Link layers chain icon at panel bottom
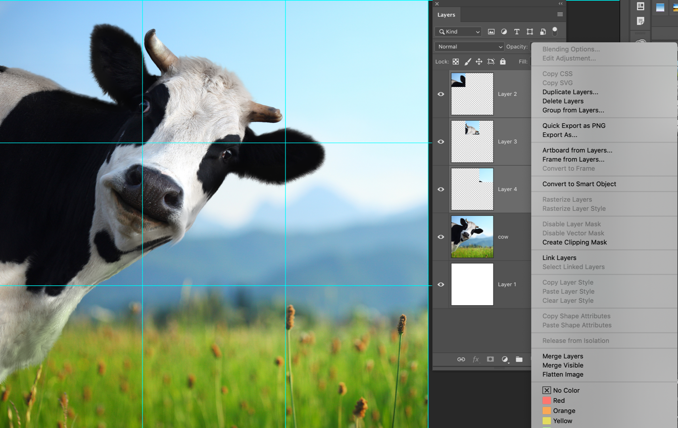 [x=461, y=359]
